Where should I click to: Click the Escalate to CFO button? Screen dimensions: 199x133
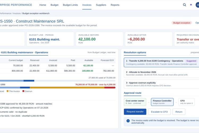(159, 112)
